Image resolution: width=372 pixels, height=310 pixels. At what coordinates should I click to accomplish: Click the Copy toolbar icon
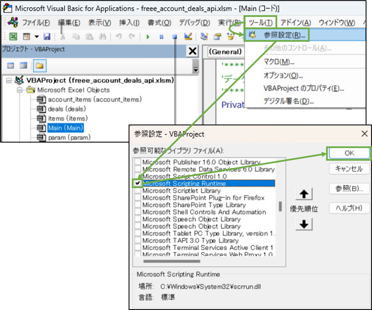tap(76, 37)
